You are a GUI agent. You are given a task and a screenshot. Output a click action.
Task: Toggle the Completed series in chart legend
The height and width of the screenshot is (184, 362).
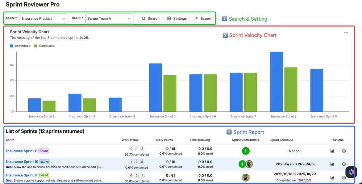44,46
